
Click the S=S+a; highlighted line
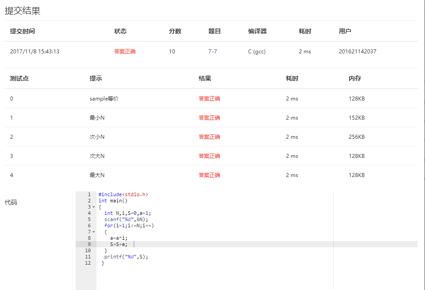pyautogui.click(x=119, y=244)
